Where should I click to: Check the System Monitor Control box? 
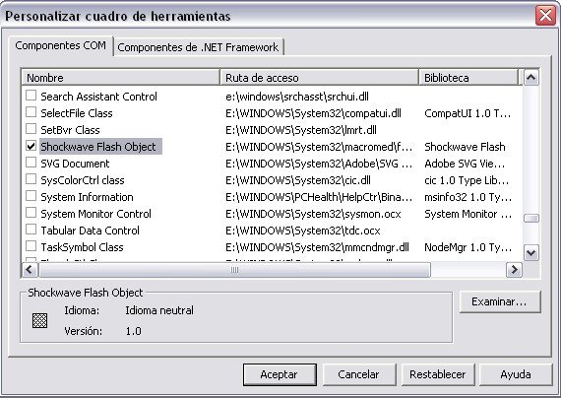[x=31, y=213]
